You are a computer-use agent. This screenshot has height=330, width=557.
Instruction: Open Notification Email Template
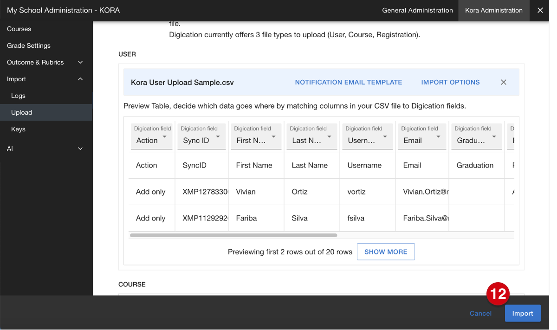(349, 82)
